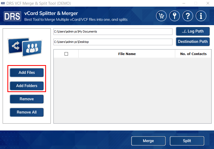Click the Split button

[187, 141]
